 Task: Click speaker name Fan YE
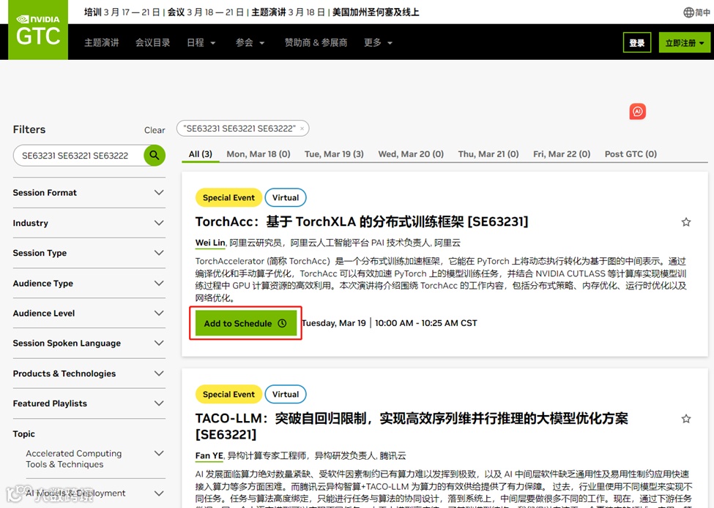click(x=209, y=456)
